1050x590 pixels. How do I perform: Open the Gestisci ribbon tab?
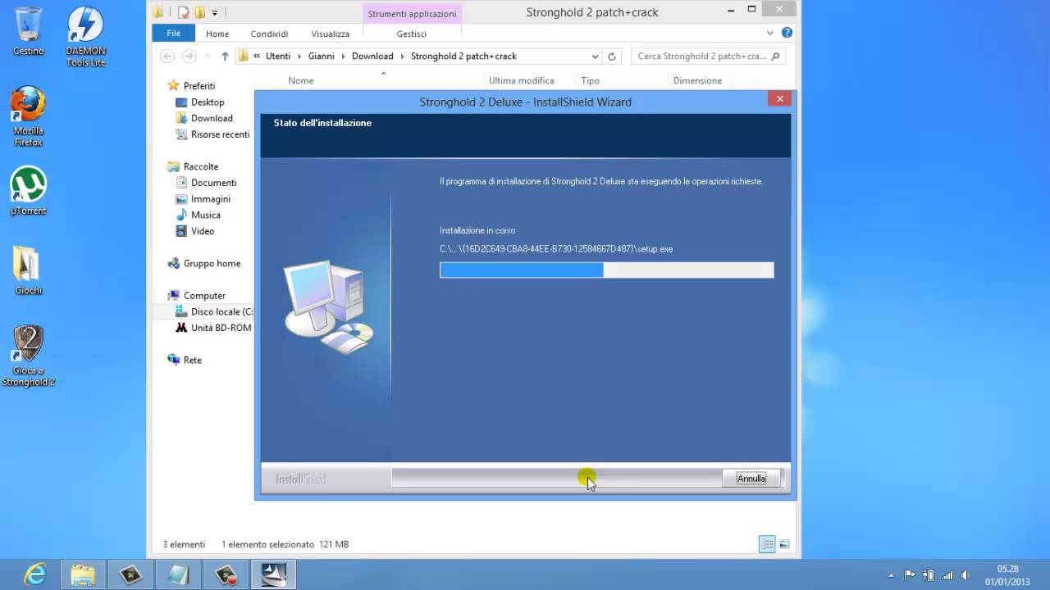tap(412, 34)
